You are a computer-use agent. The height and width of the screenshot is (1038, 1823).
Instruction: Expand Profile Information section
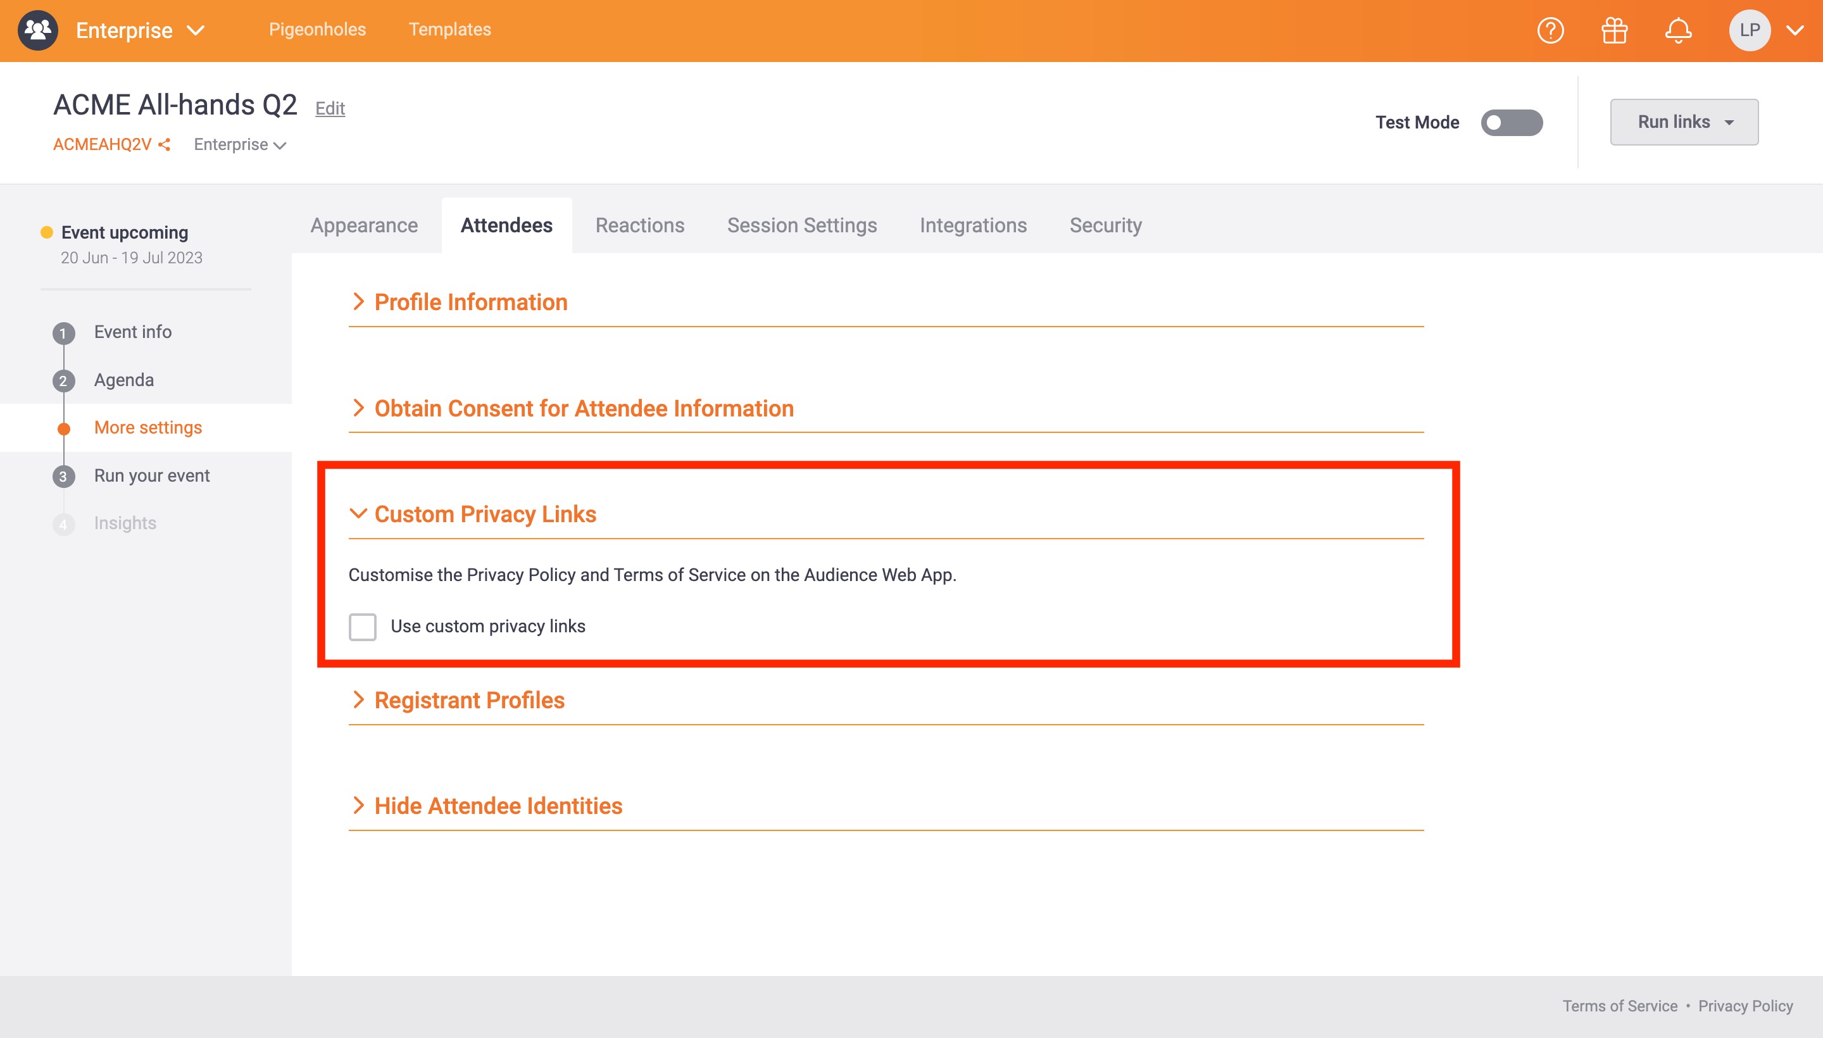tap(470, 303)
